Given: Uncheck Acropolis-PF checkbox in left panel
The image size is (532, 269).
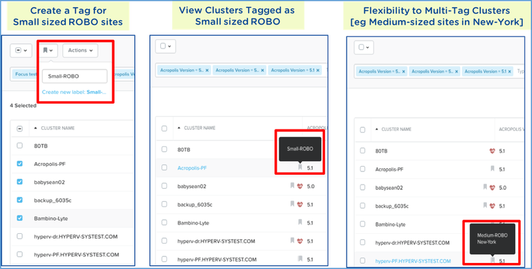Looking at the screenshot, I should coord(20,163).
